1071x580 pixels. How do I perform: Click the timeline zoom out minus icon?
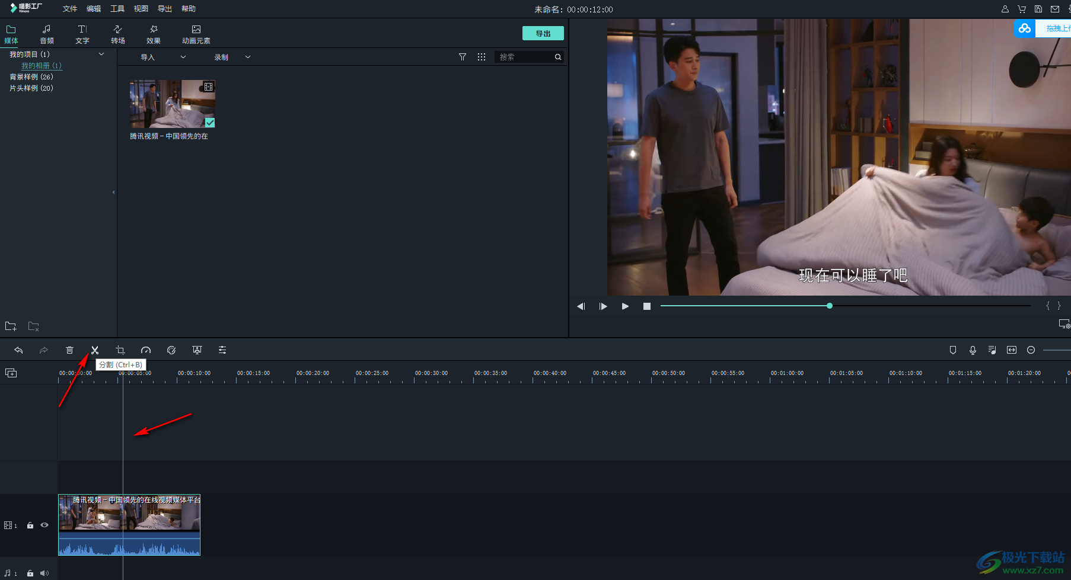coord(1031,350)
